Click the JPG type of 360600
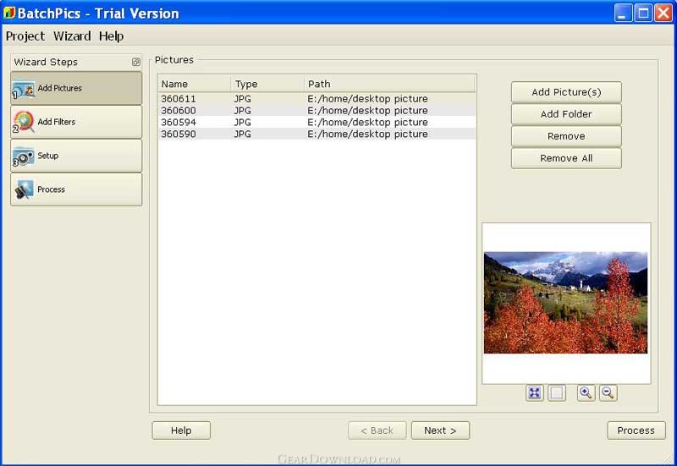 [242, 111]
